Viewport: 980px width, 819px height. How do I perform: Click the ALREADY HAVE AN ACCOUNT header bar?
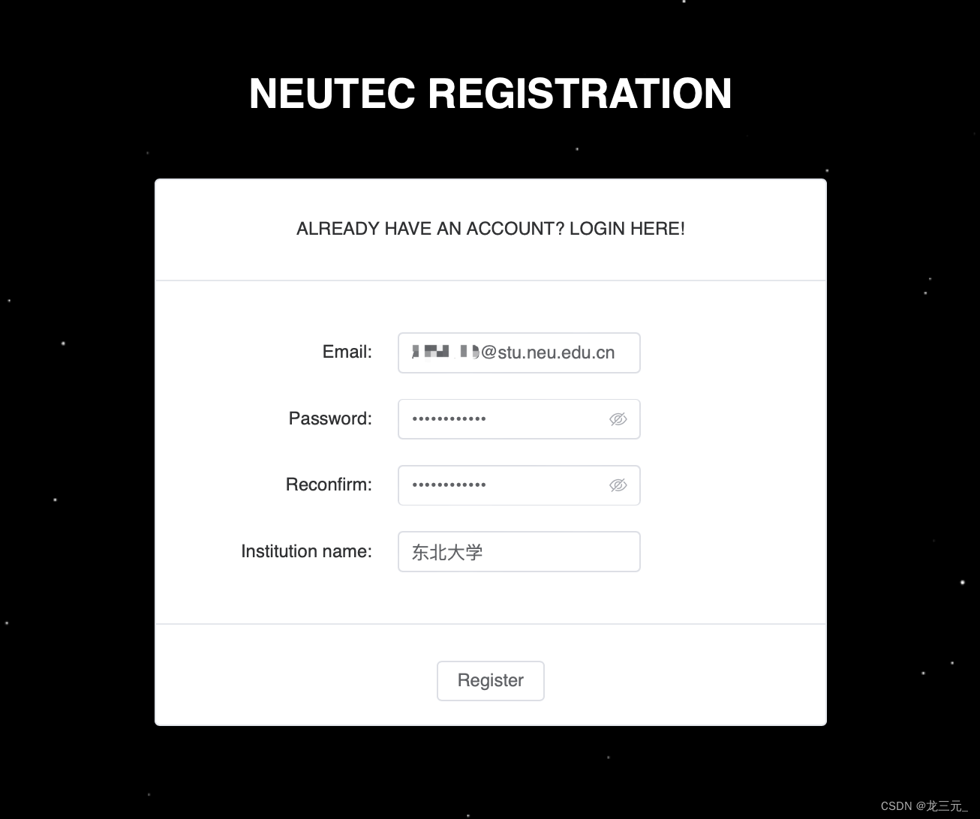490,229
